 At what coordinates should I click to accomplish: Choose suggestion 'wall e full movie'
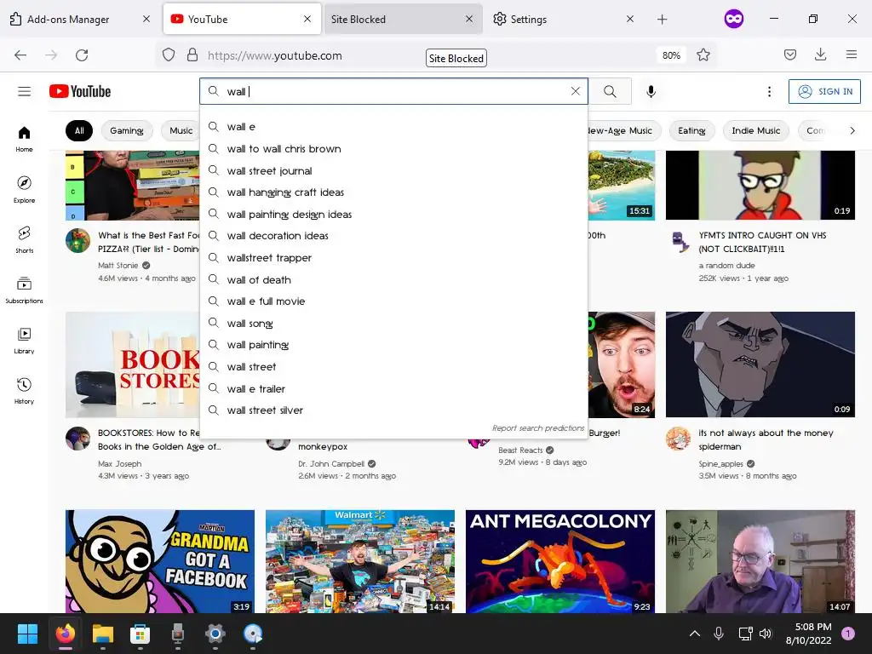point(393,301)
